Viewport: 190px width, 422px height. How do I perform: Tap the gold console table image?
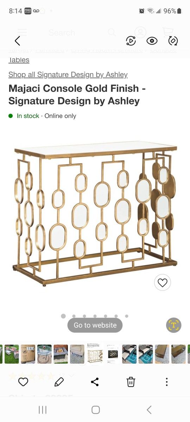[95, 215]
